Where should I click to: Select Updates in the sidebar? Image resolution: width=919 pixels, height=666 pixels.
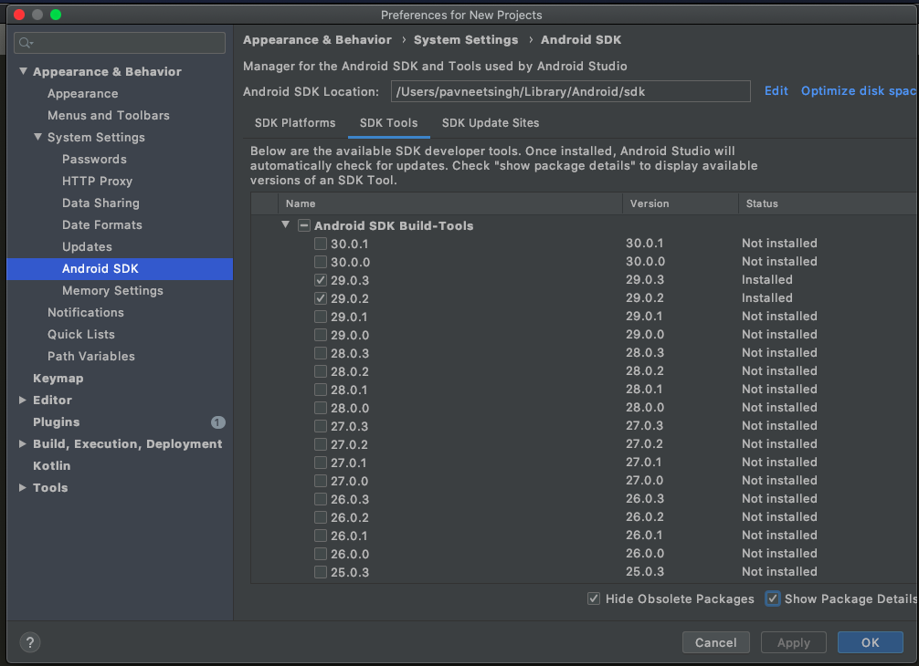88,247
